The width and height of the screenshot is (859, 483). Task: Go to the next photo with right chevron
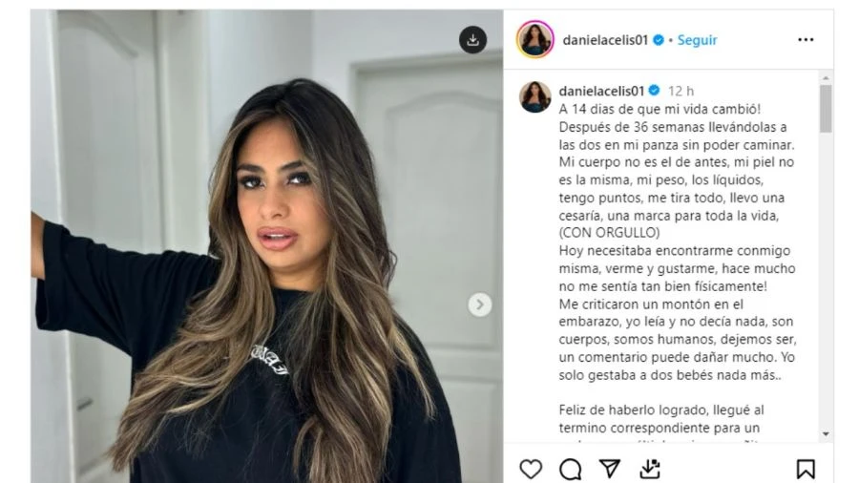479,304
